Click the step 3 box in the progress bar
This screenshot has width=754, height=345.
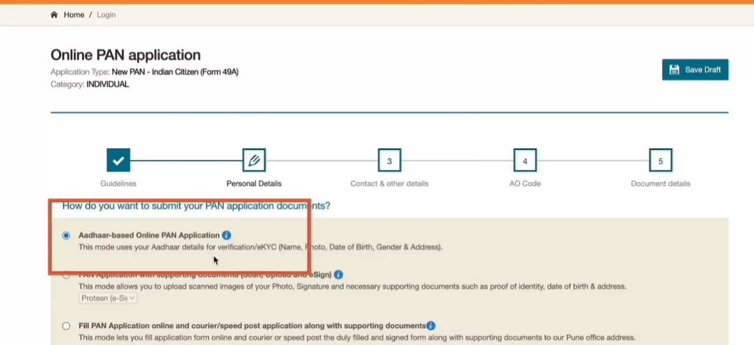[389, 160]
